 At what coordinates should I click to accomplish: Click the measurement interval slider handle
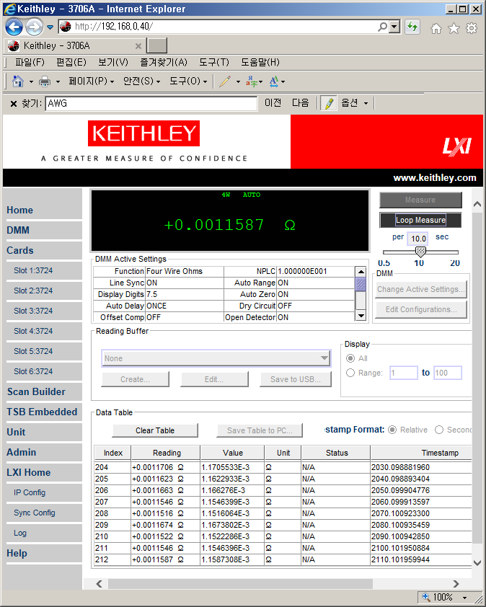pyautogui.click(x=420, y=252)
